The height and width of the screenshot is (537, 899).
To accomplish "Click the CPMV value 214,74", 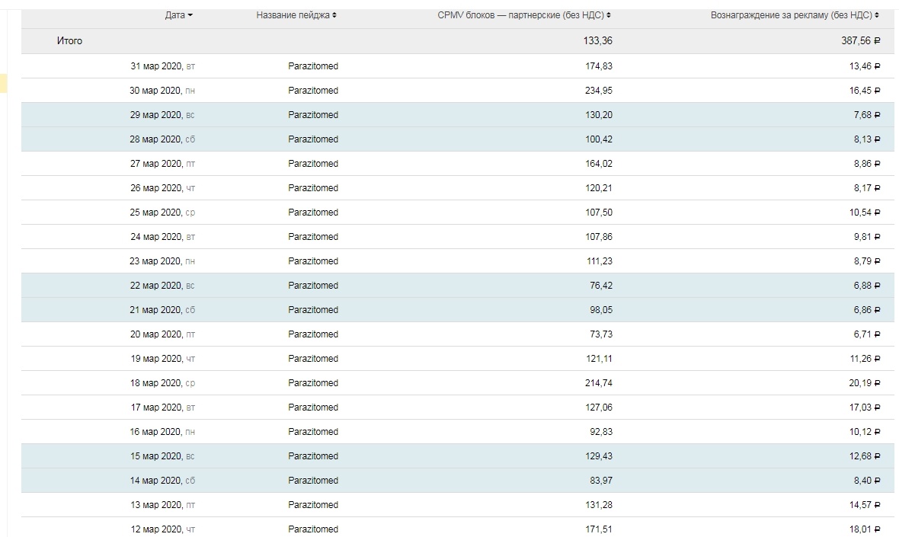I will 598,383.
